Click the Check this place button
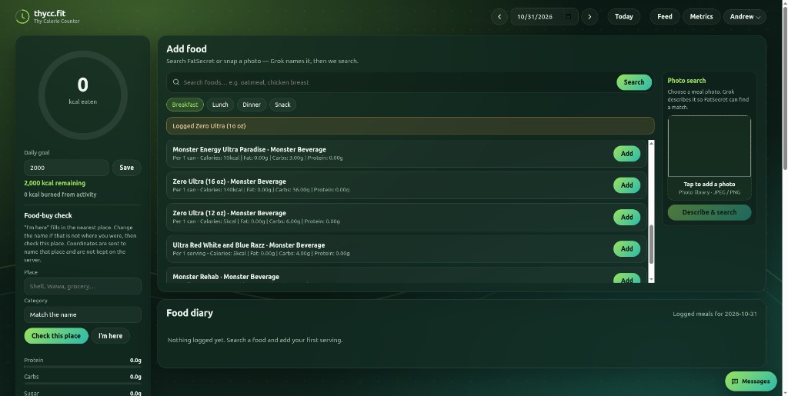Image resolution: width=788 pixels, height=396 pixels. (x=56, y=336)
